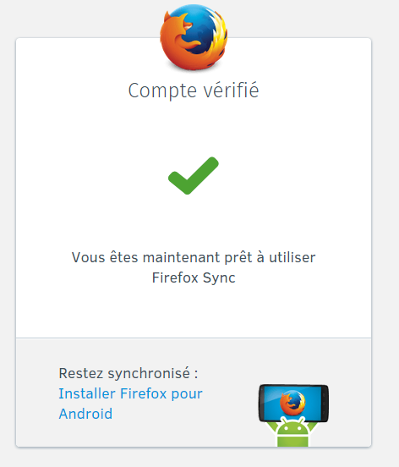The height and width of the screenshot is (467, 399).
Task: Click the Firefox Sync text
Action: pyautogui.click(x=194, y=277)
